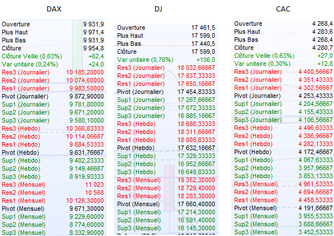Select DJ Res3 (Hebdo) 18 688,33333
The image size is (334, 236).
pos(166,124)
